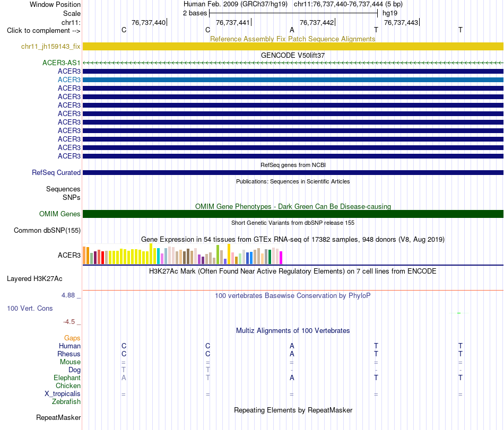This screenshot has width=504, height=430.
Task: Select the Human species row label
Action: pos(69,346)
